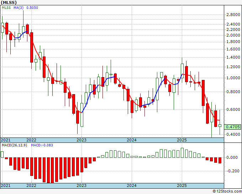Click 2023 on the MACD time axis

[x=81, y=185]
